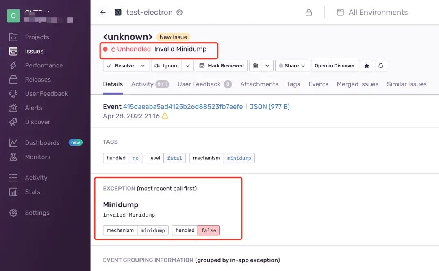
Task: Switch to the Details tab
Action: pos(113,84)
